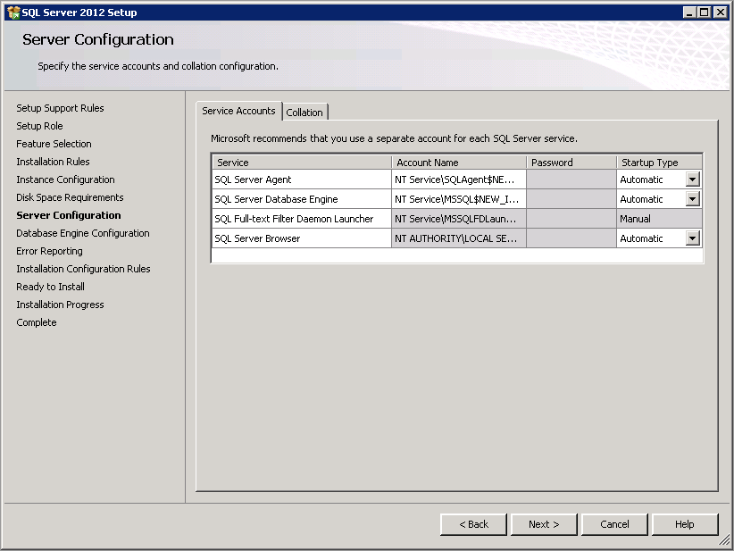Click the SQL Server Setup title bar icon

click(x=13, y=13)
